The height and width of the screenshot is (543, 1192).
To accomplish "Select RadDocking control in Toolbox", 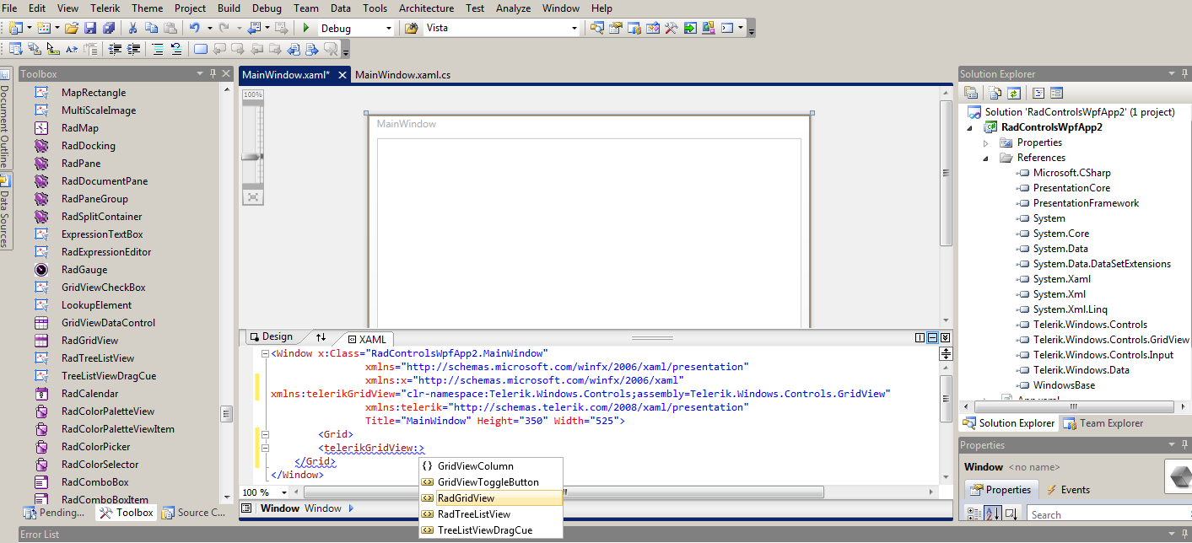I will pyautogui.click(x=88, y=146).
